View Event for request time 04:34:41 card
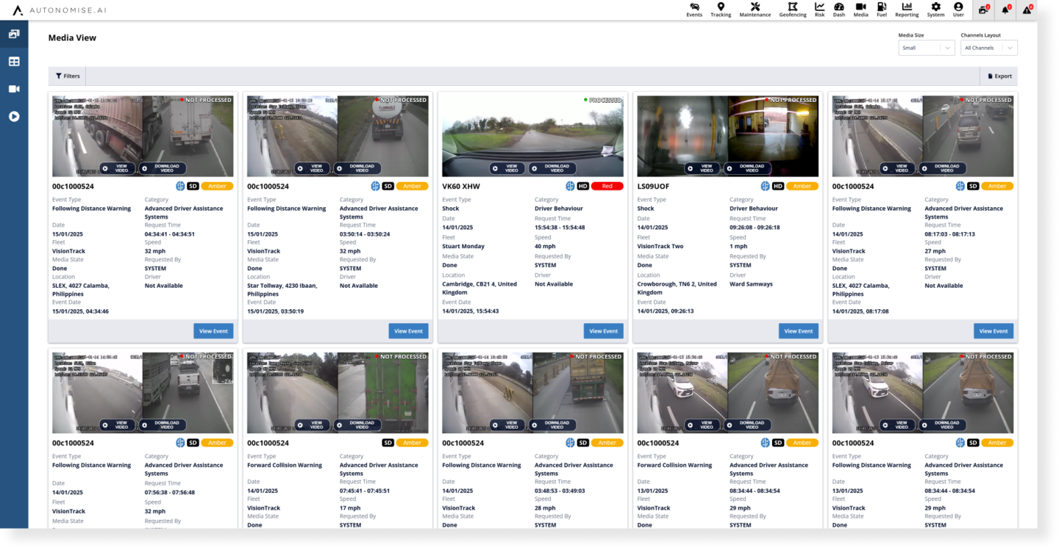Viewport: 1059px width, 550px height. 214,331
